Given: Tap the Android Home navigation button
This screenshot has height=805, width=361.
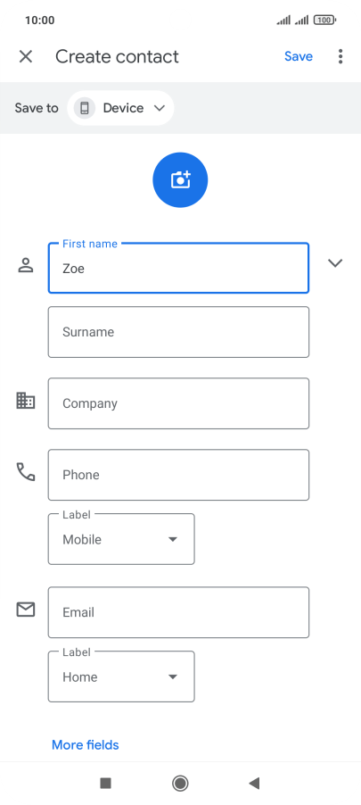Looking at the screenshot, I should click(x=180, y=783).
